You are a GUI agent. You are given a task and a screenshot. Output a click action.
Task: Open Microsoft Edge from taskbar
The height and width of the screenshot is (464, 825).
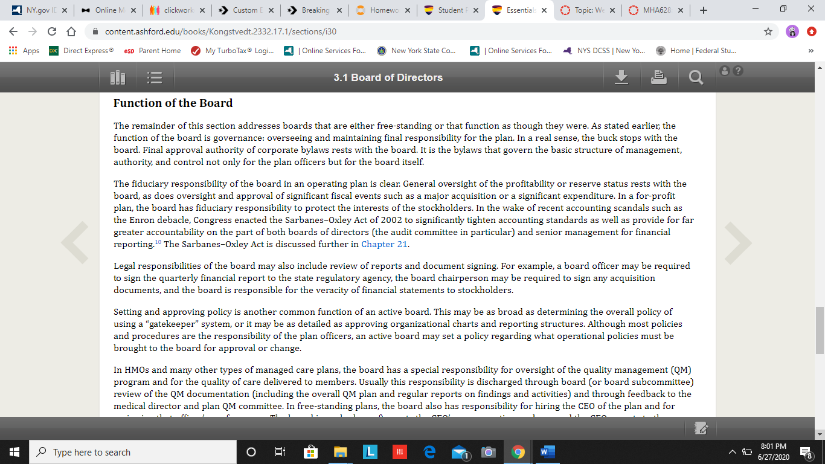(430, 452)
